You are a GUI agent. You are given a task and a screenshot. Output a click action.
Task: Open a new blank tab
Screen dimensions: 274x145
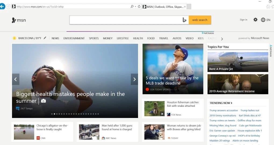189,7
